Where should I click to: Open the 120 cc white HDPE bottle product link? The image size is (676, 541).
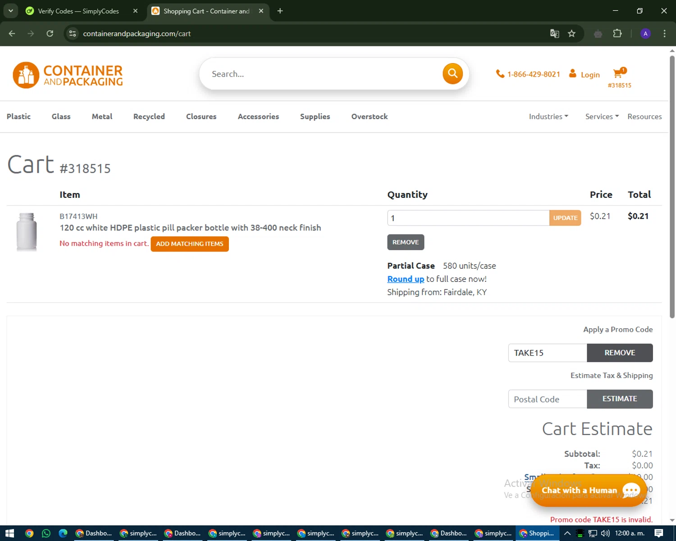(x=190, y=228)
